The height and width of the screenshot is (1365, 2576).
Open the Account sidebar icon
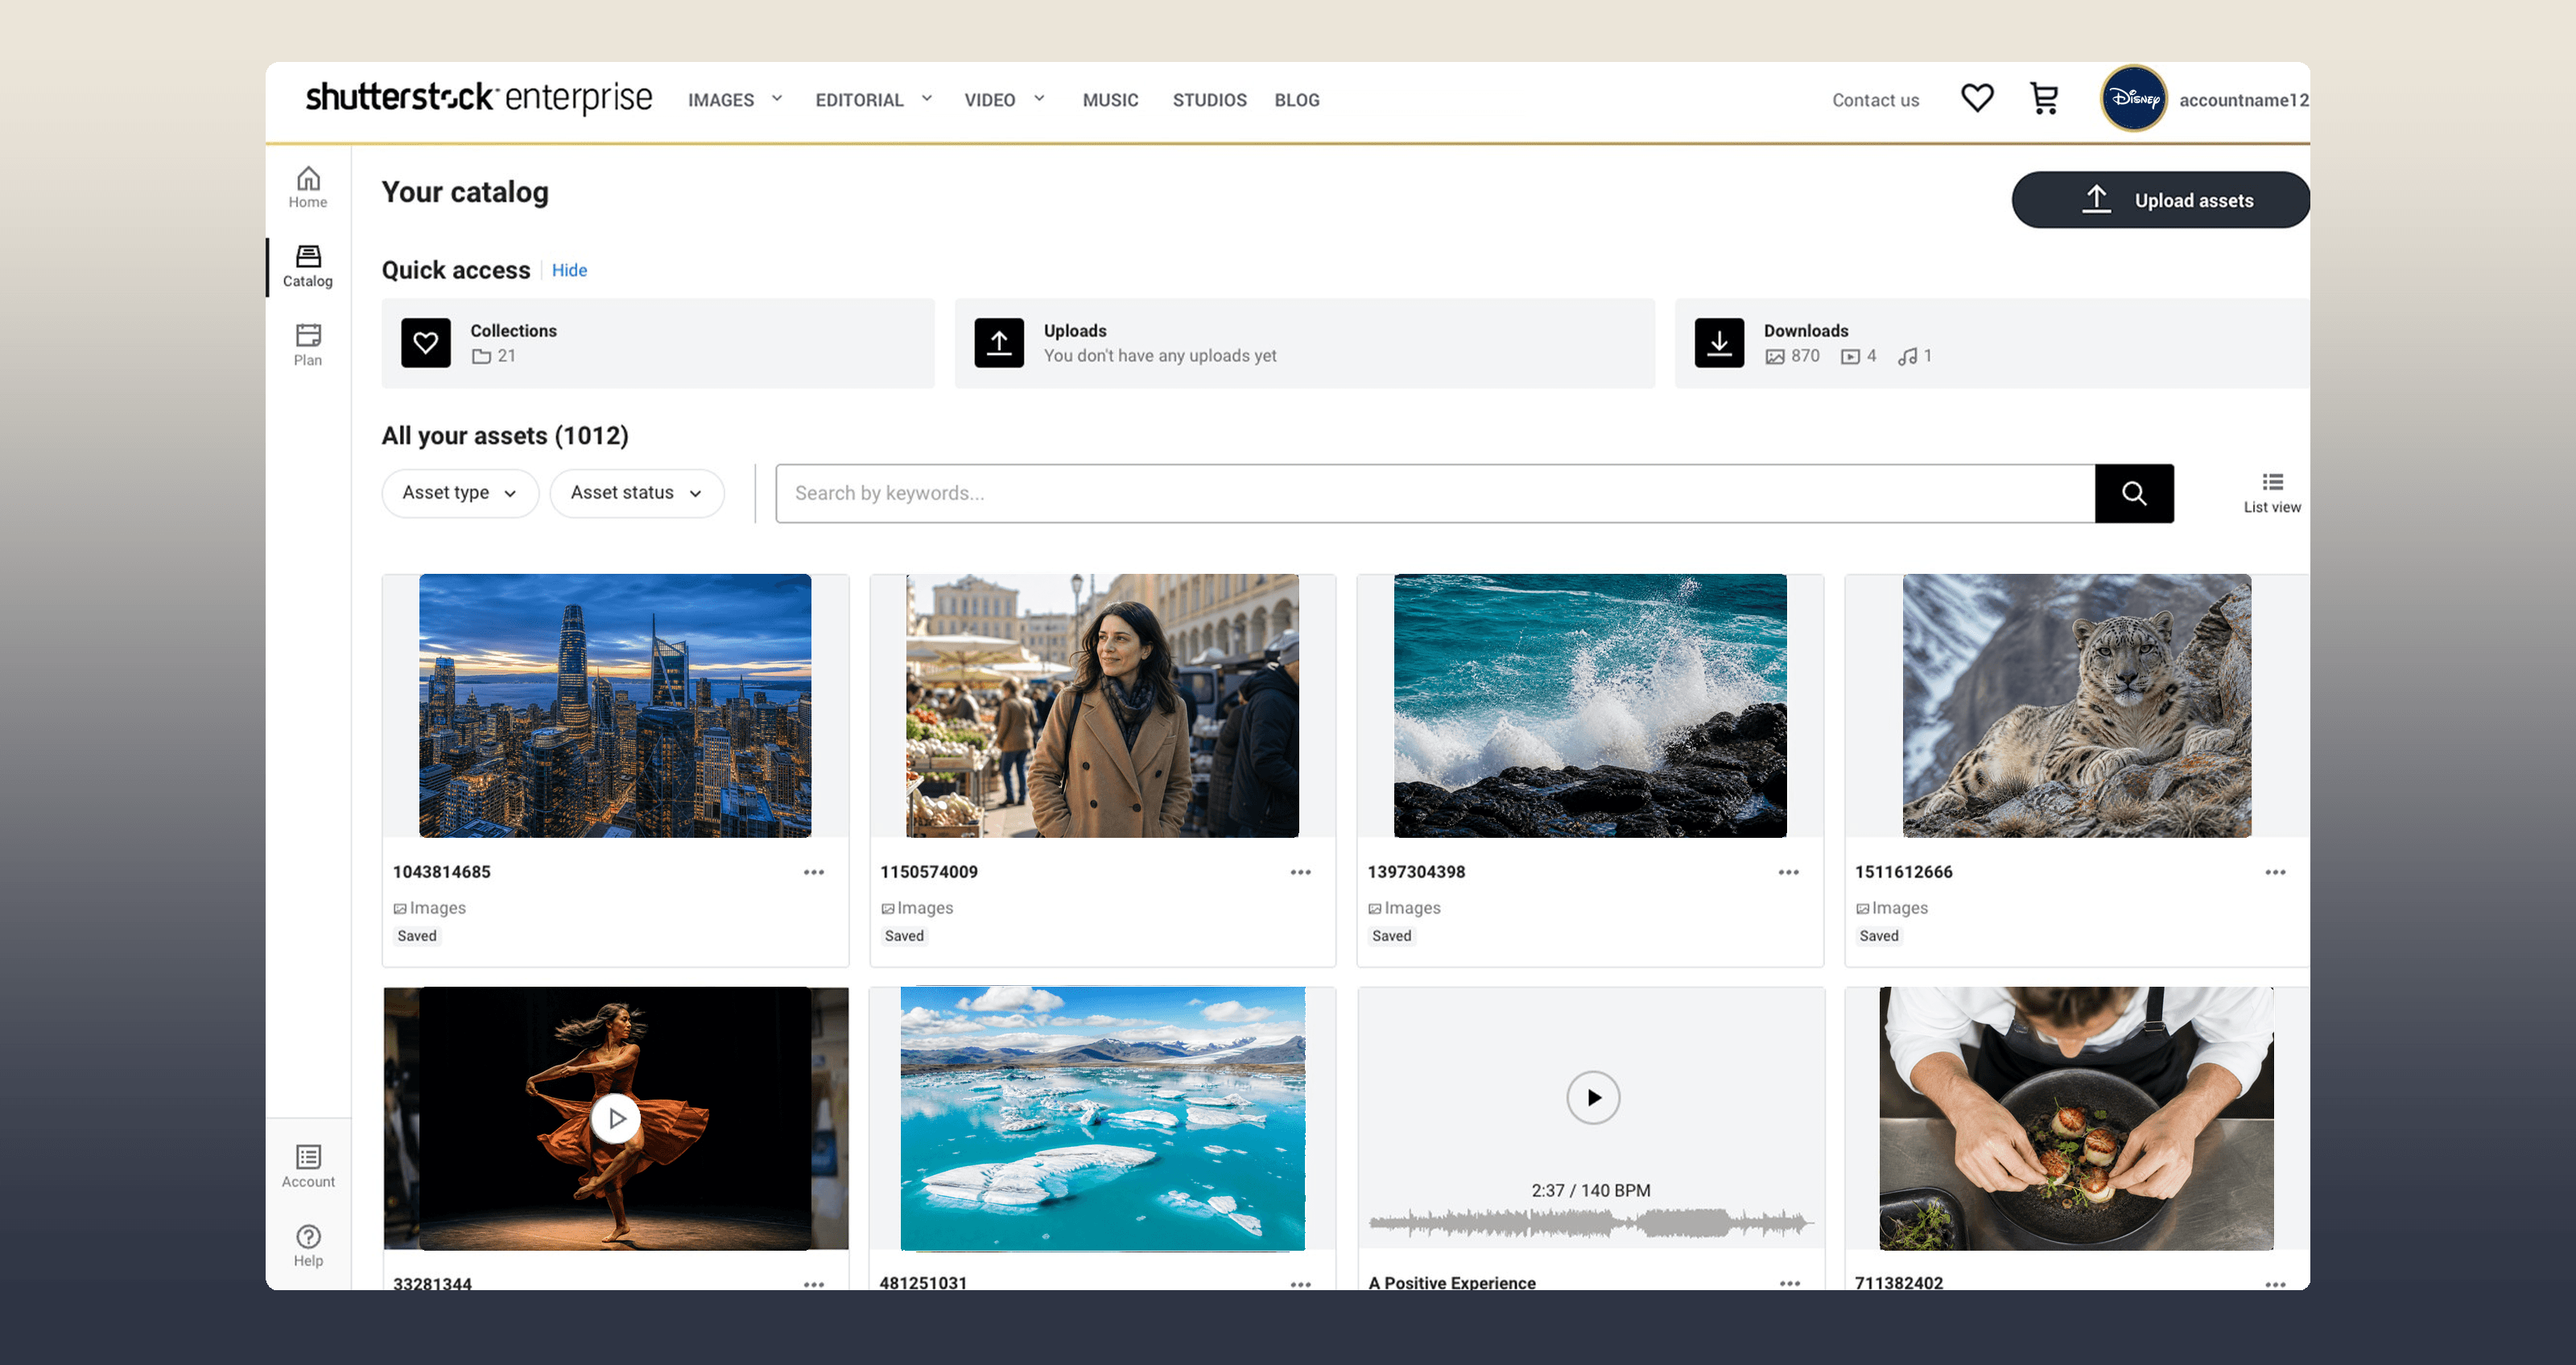pos(308,1166)
